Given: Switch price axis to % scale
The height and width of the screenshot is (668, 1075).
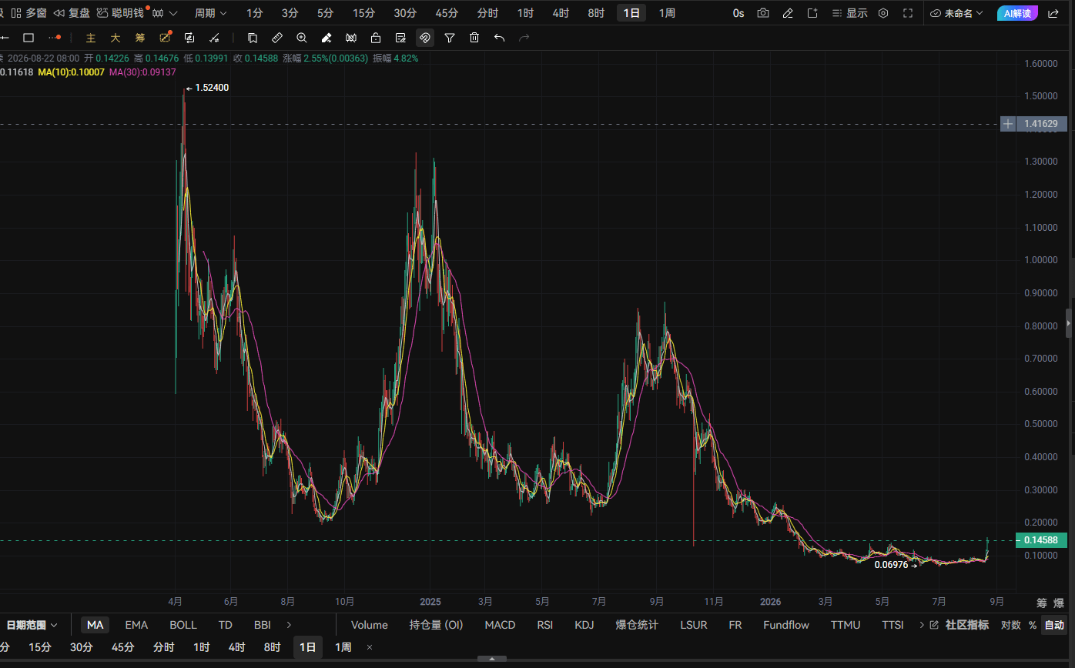Looking at the screenshot, I should pyautogui.click(x=1033, y=625).
